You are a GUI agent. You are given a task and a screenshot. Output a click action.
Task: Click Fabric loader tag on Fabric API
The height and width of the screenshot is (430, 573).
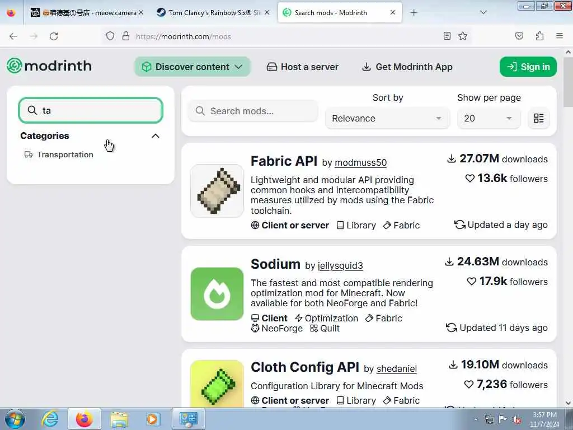pos(401,225)
